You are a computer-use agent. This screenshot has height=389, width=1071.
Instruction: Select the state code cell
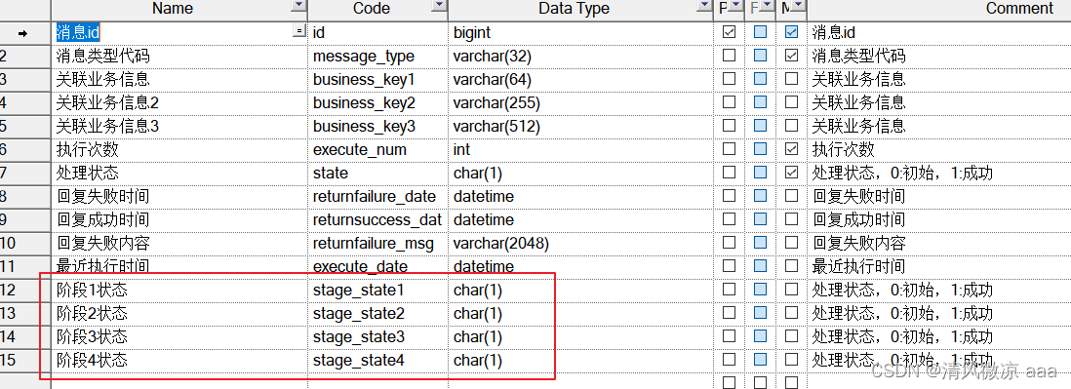(x=377, y=173)
